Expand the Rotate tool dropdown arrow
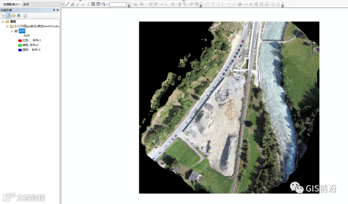348x204 pixels. 107,4
